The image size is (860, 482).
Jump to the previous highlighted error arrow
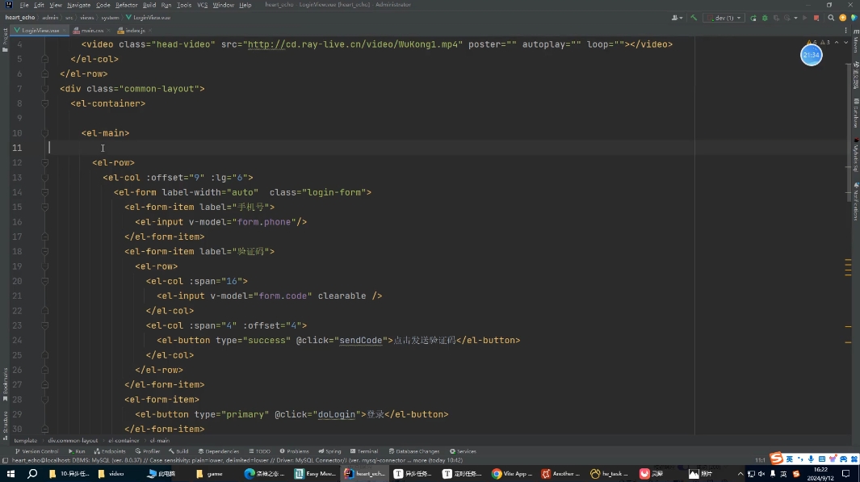coord(837,42)
